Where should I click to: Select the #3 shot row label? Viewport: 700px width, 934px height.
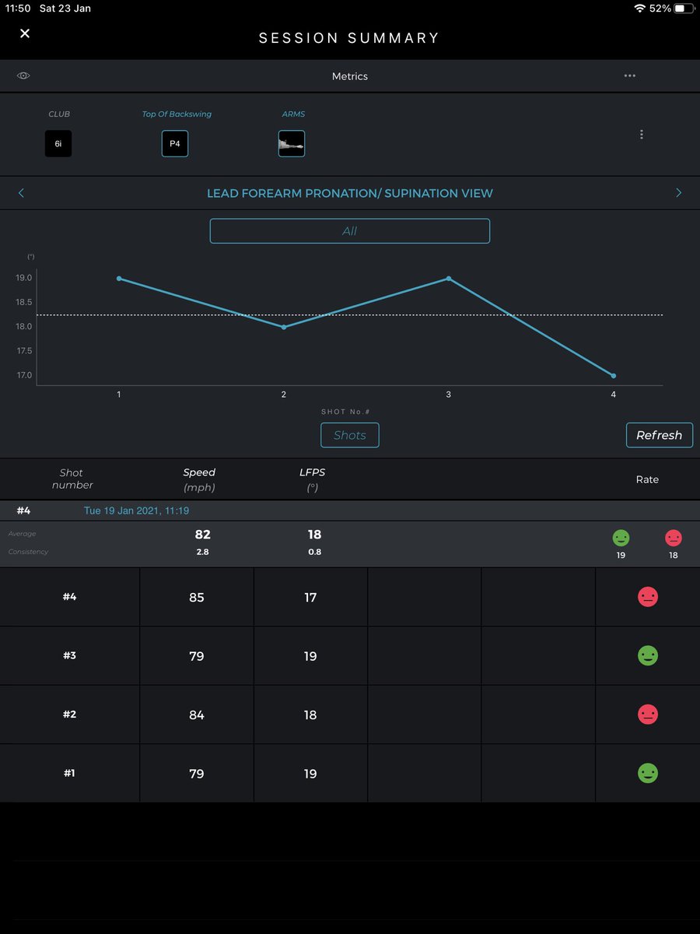tap(70, 656)
